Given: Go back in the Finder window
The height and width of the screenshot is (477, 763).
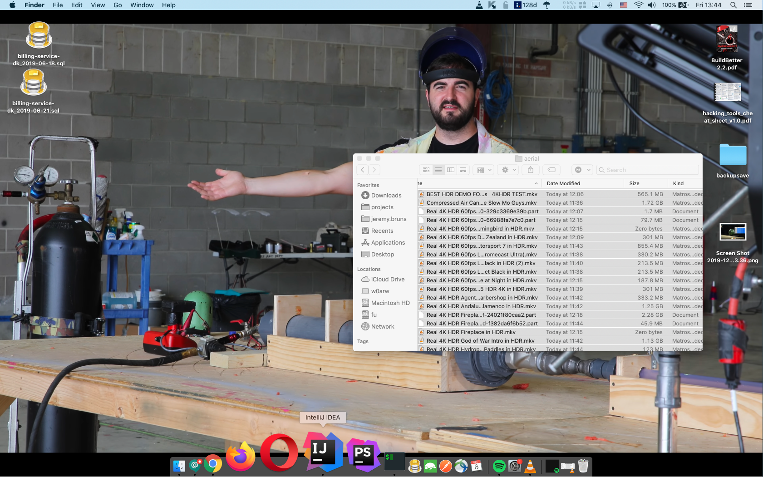Looking at the screenshot, I should click(363, 170).
